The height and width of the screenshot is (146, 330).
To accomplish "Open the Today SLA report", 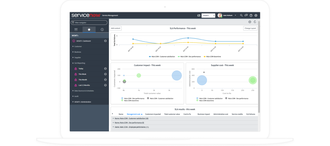I will pyautogui.click(x=81, y=68).
